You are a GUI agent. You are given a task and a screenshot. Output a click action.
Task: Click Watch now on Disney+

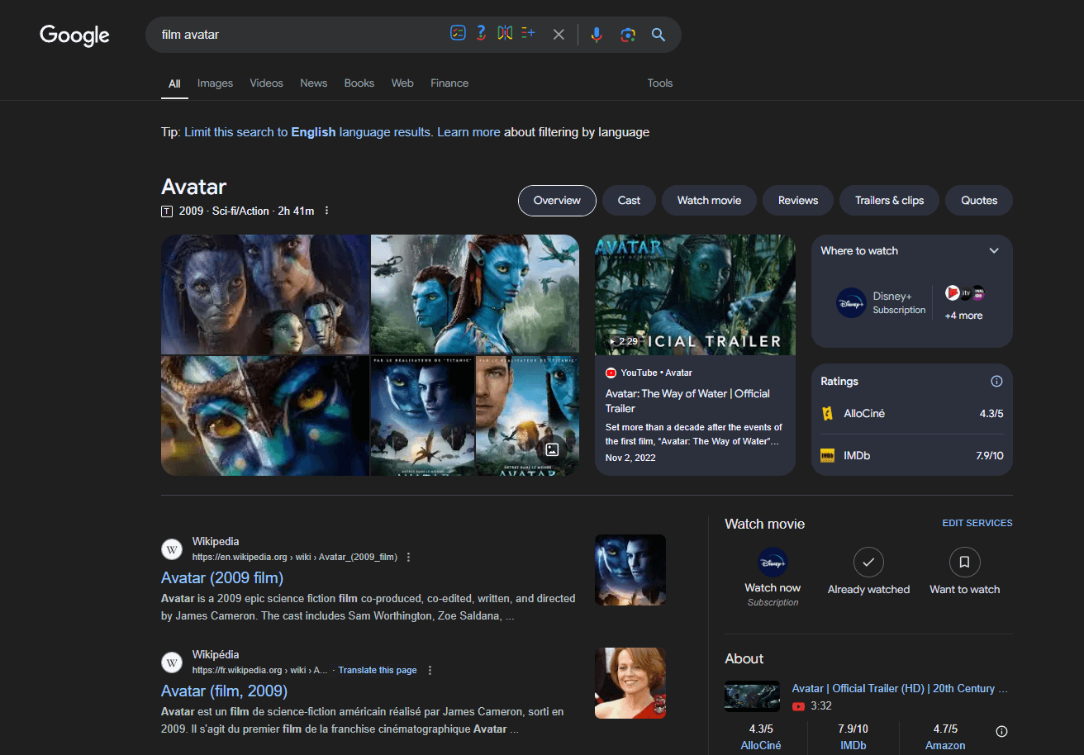point(773,576)
